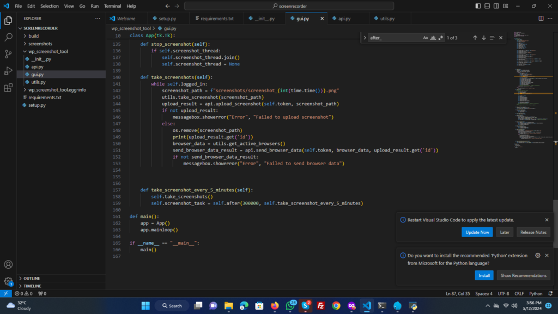Toggle Match Whole Word in find widget
Image resolution: width=558 pixels, height=314 pixels.
(433, 38)
